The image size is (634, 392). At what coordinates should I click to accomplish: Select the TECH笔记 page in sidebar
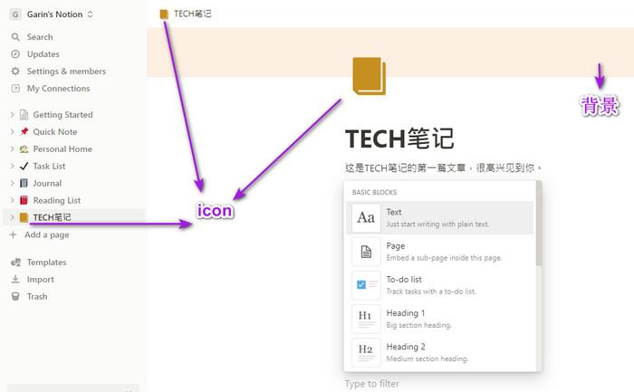pos(52,217)
